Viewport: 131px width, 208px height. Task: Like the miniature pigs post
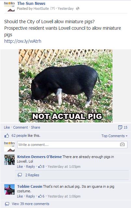click(x=7, y=127)
